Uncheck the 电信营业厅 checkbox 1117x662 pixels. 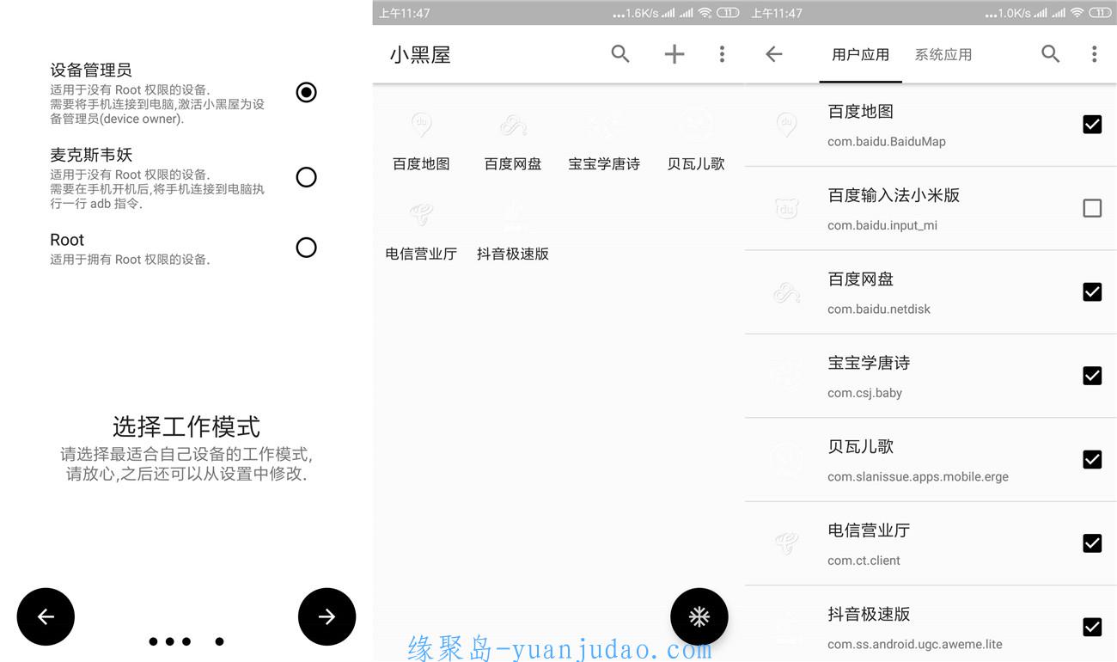coord(1092,543)
